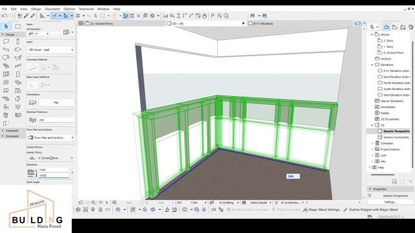The height and width of the screenshot is (233, 415).
Task: Click the Fit in Window zoom icon
Action: coord(114,203)
